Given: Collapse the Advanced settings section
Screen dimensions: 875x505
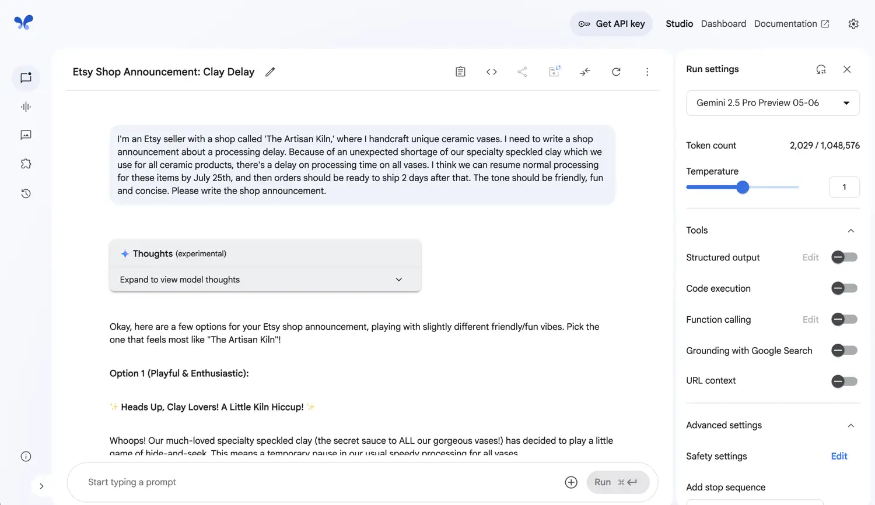Looking at the screenshot, I should coord(850,426).
